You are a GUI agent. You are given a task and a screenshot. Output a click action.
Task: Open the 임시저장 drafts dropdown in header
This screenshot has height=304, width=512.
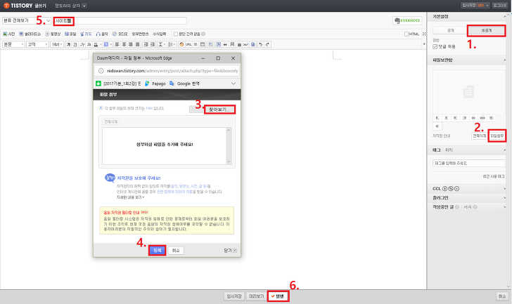[475, 6]
